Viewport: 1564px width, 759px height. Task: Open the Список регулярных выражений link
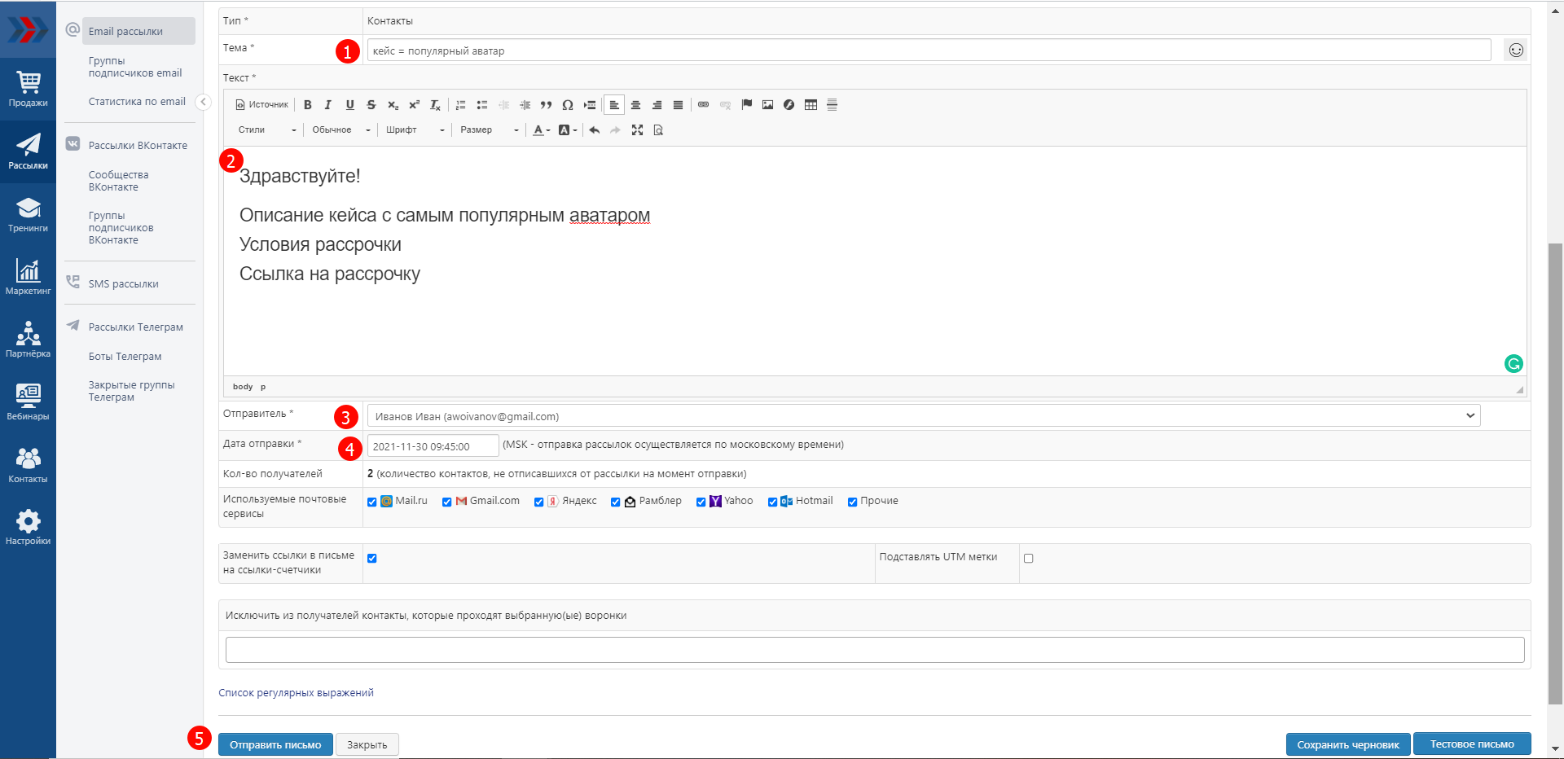click(296, 693)
